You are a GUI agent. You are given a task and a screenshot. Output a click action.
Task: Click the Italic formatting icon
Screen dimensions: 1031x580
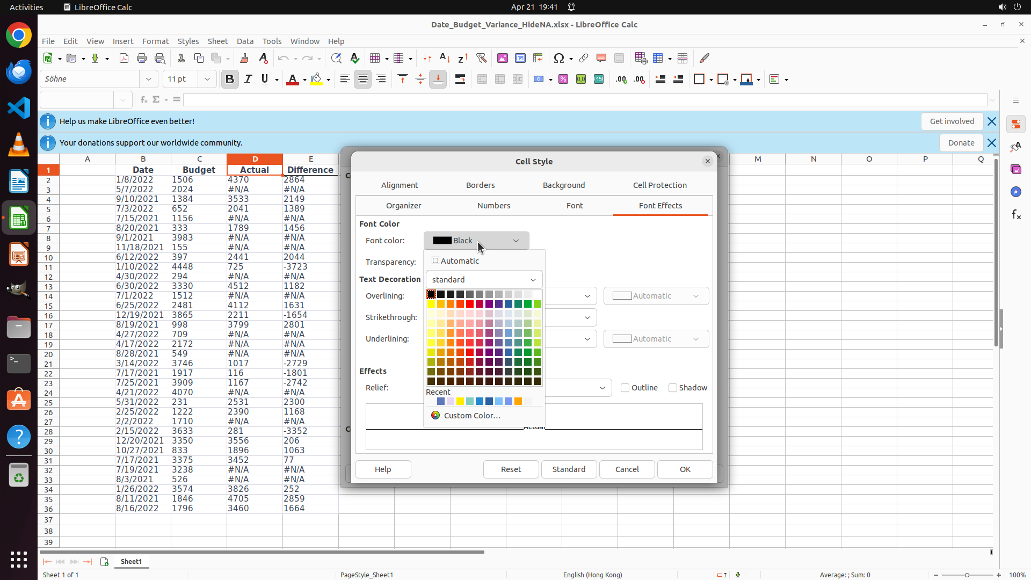tap(248, 79)
